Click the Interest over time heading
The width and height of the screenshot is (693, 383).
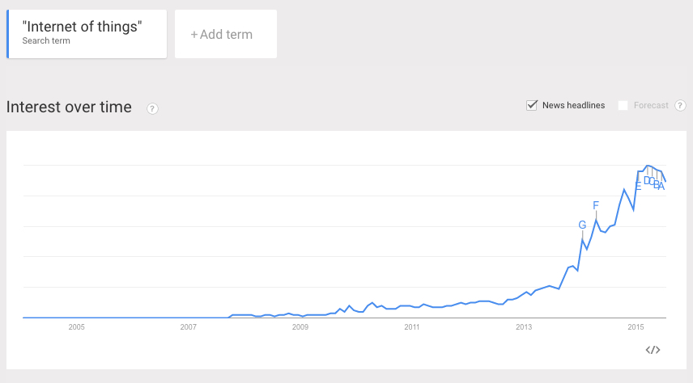69,107
